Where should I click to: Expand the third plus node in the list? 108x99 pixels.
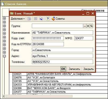tap(4, 26)
